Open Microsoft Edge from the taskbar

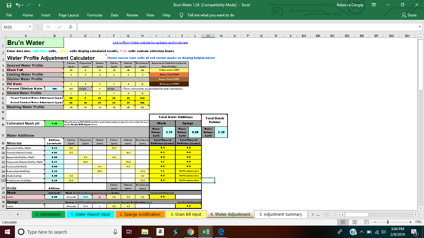221,232
